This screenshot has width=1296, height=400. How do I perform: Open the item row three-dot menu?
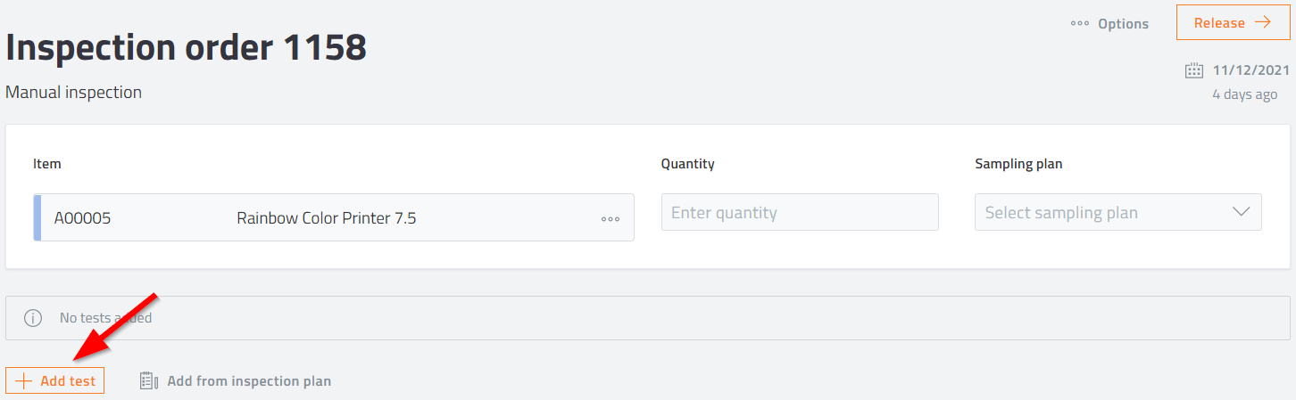[611, 218]
